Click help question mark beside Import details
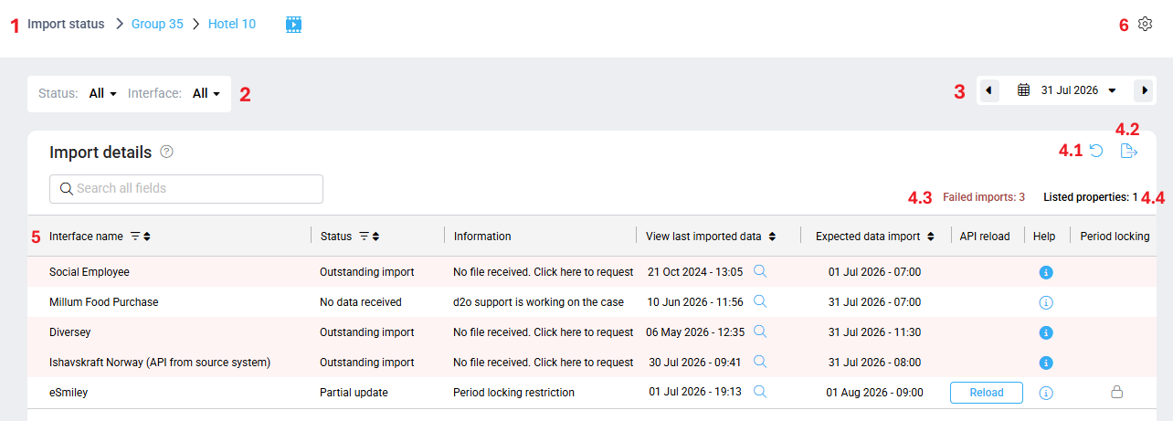The width and height of the screenshot is (1173, 421). pos(166,152)
